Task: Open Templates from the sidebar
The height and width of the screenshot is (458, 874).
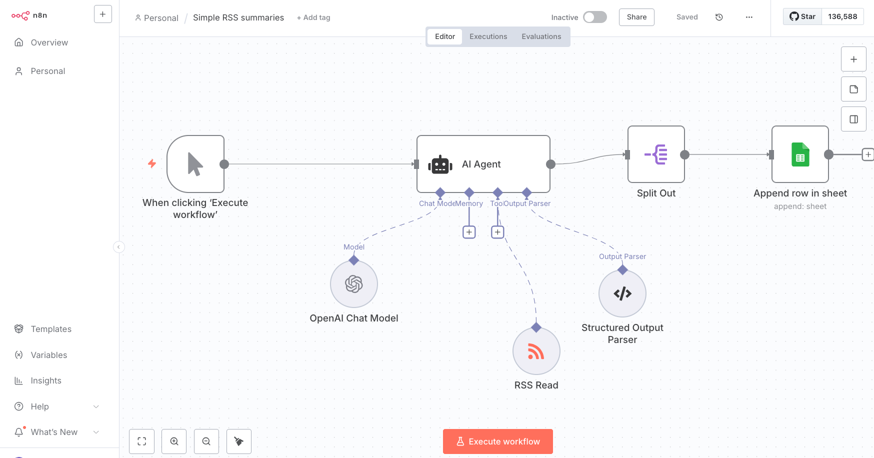Action: [51, 329]
